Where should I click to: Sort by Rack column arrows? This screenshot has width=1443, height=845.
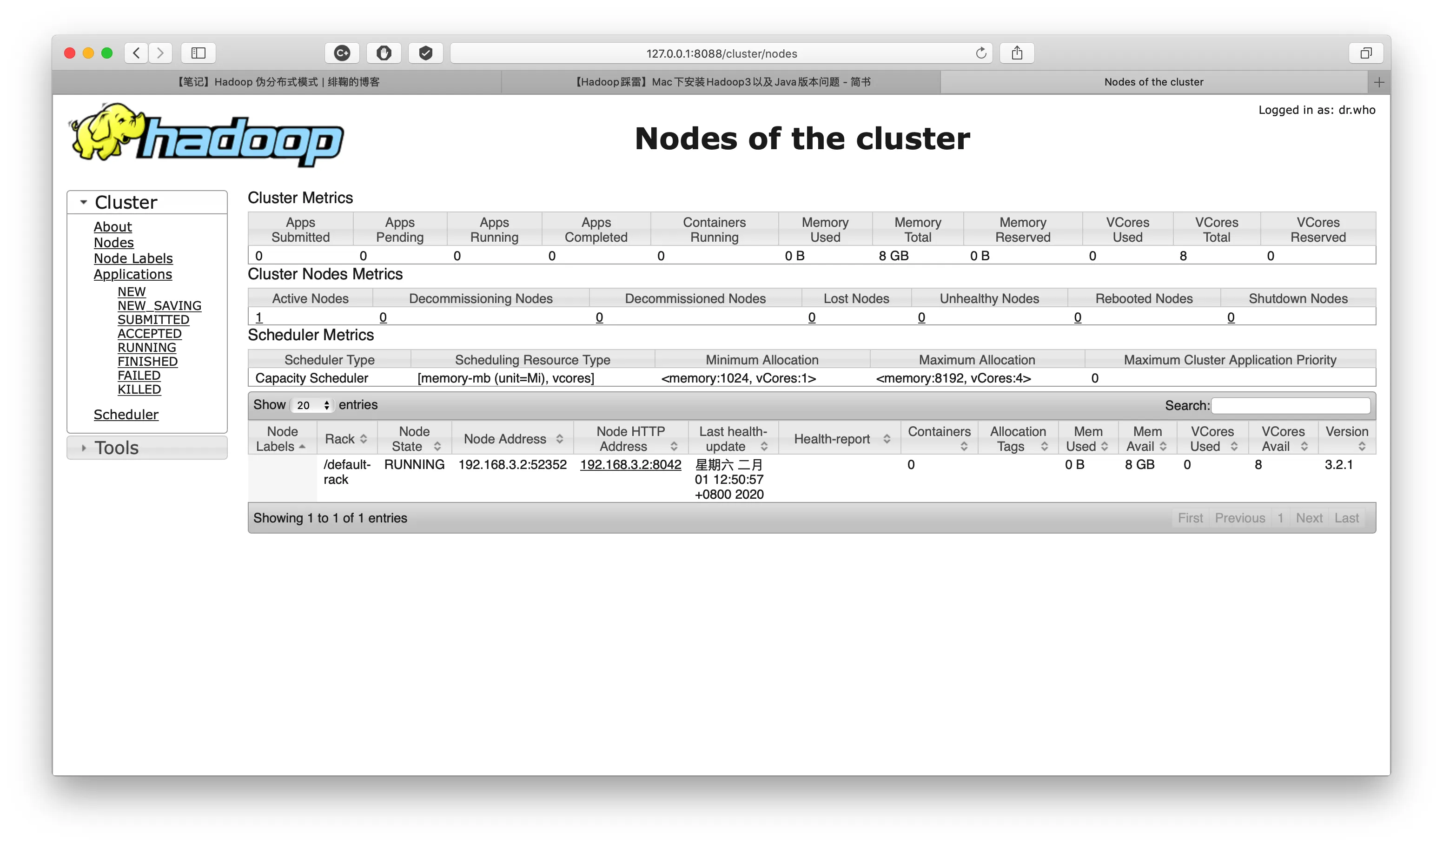point(364,439)
